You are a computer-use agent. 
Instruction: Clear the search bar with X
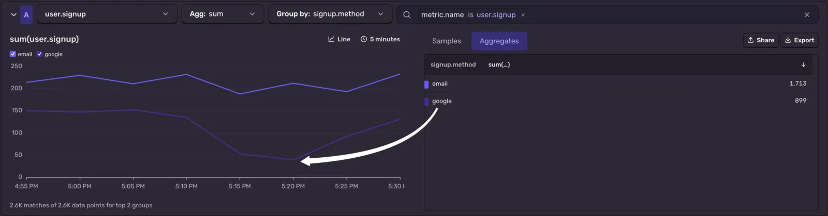[x=807, y=15]
